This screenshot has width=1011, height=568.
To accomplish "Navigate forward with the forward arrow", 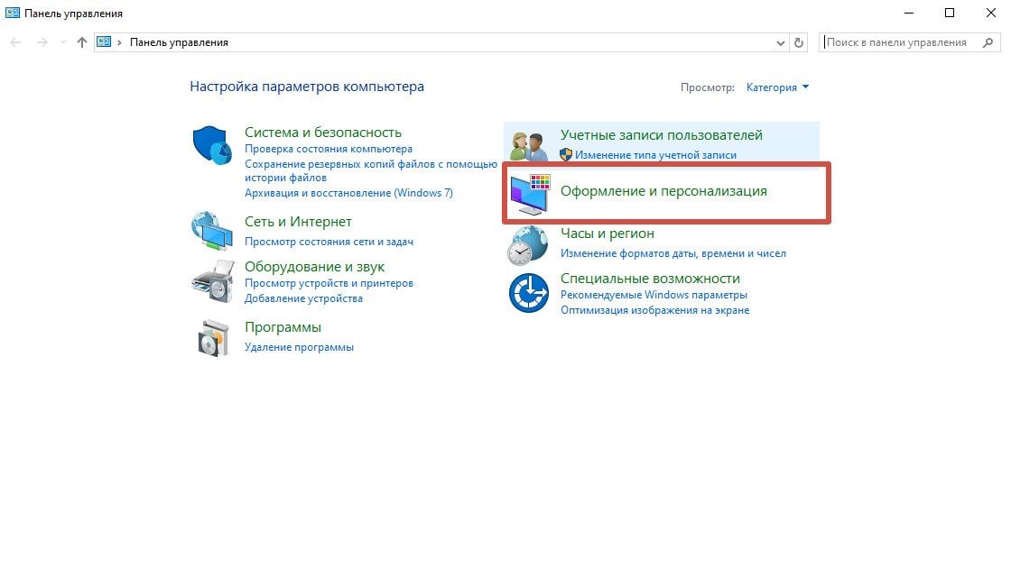I will tap(42, 42).
